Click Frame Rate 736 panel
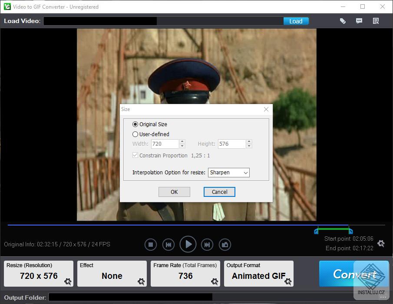393x304 pixels. [x=185, y=274]
